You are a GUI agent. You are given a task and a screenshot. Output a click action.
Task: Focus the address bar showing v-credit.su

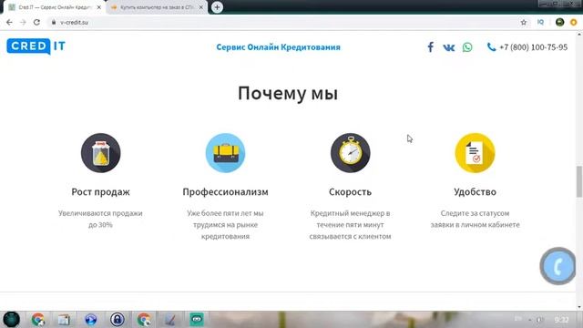pos(282,22)
